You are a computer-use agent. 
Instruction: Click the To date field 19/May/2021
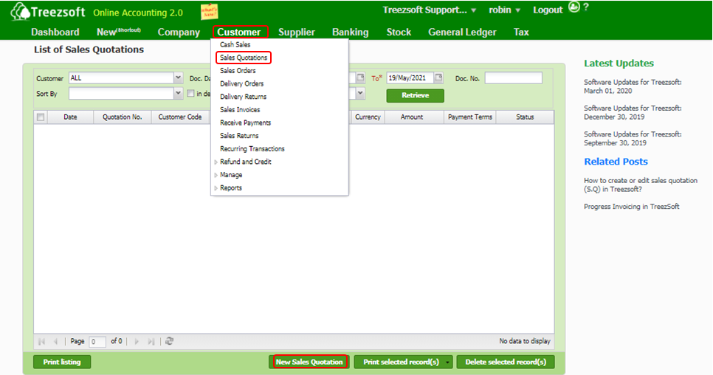(410, 78)
